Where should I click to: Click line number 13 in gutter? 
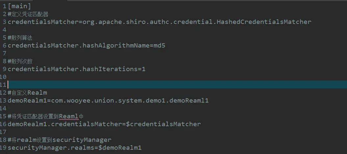(x=3, y=101)
